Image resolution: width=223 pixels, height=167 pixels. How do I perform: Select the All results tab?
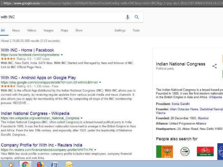[x=3, y=30]
